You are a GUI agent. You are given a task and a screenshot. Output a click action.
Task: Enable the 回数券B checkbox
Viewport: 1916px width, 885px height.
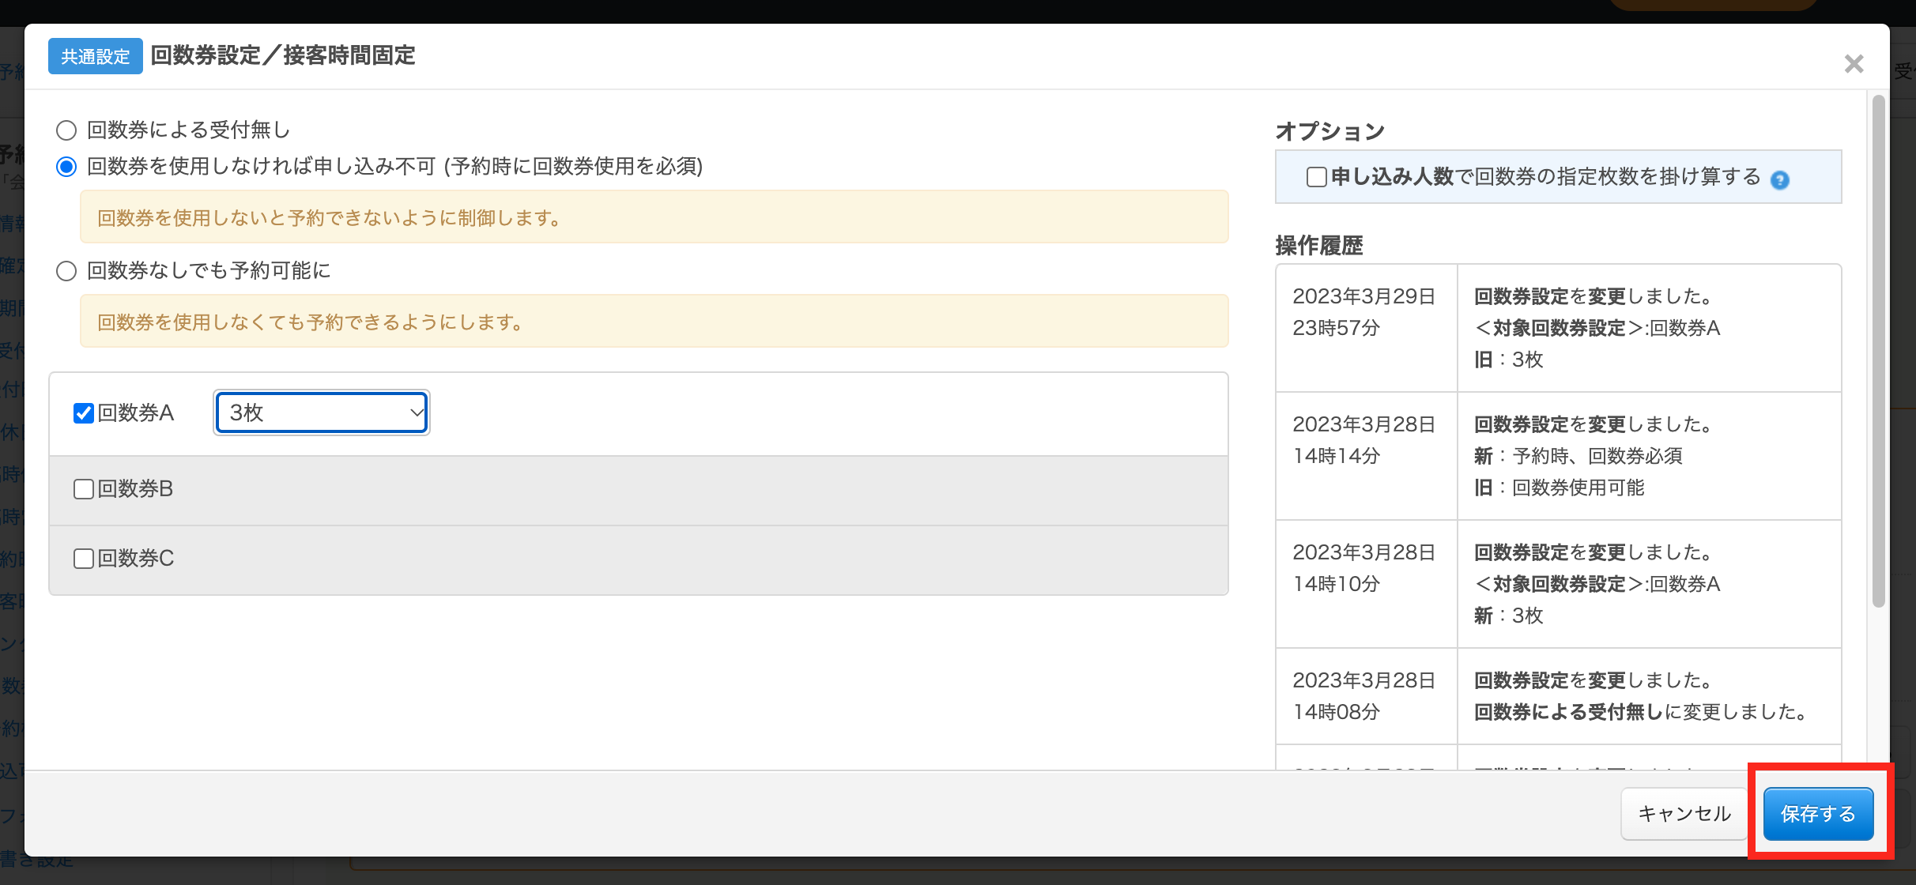pyautogui.click(x=84, y=489)
